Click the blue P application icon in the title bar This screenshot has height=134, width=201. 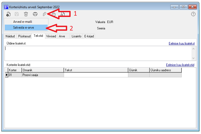click(x=6, y=7)
